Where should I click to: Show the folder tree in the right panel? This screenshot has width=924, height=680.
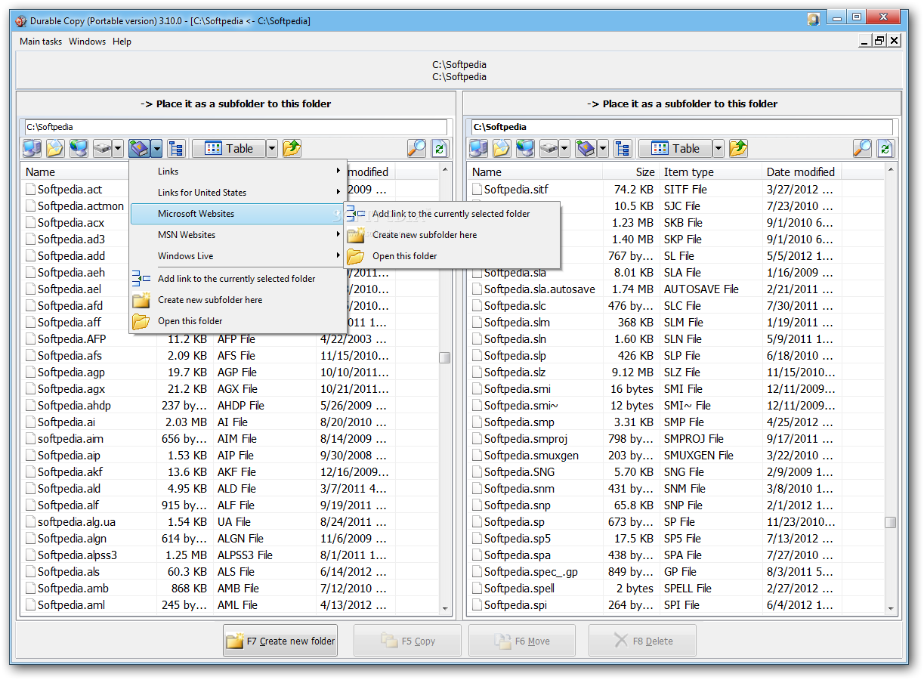click(x=623, y=148)
